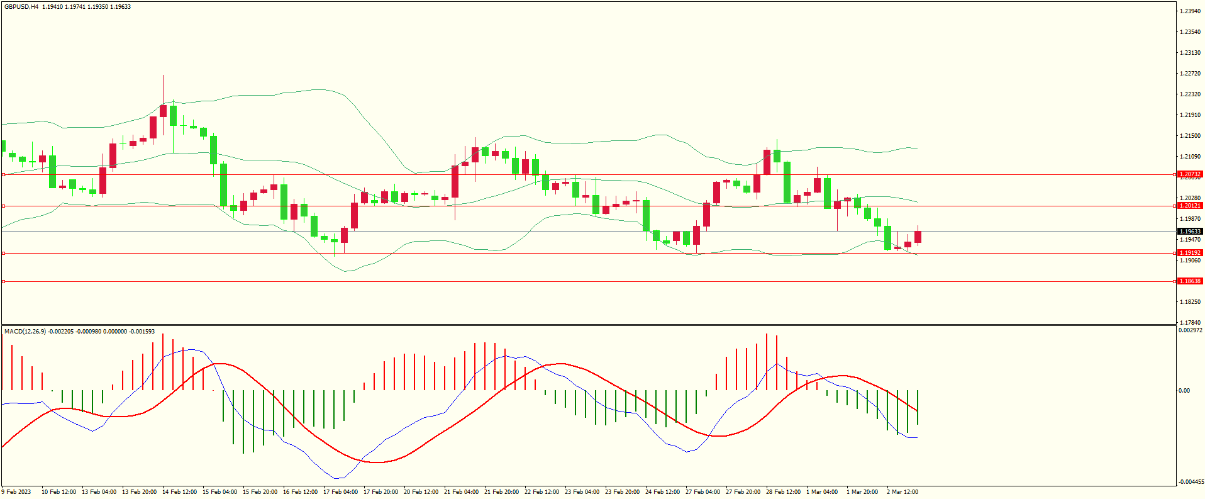Click the MACD 0.00 scale label
Screen dimensions: 1205x499
pos(1184,391)
